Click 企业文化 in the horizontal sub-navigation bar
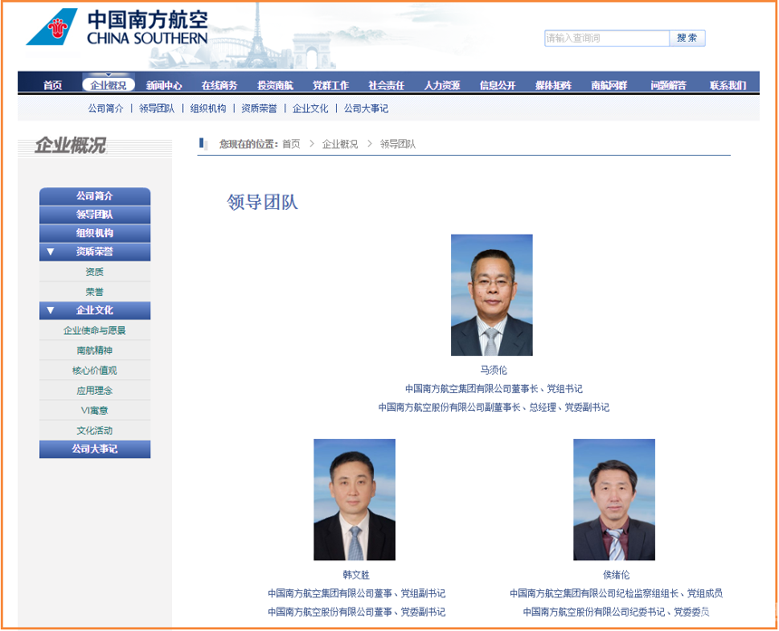The height and width of the screenshot is (631, 779). [x=311, y=109]
